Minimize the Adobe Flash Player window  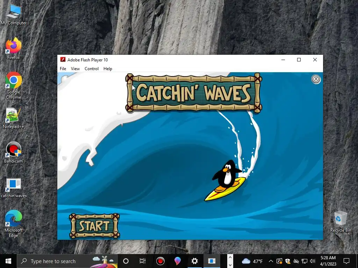click(283, 60)
